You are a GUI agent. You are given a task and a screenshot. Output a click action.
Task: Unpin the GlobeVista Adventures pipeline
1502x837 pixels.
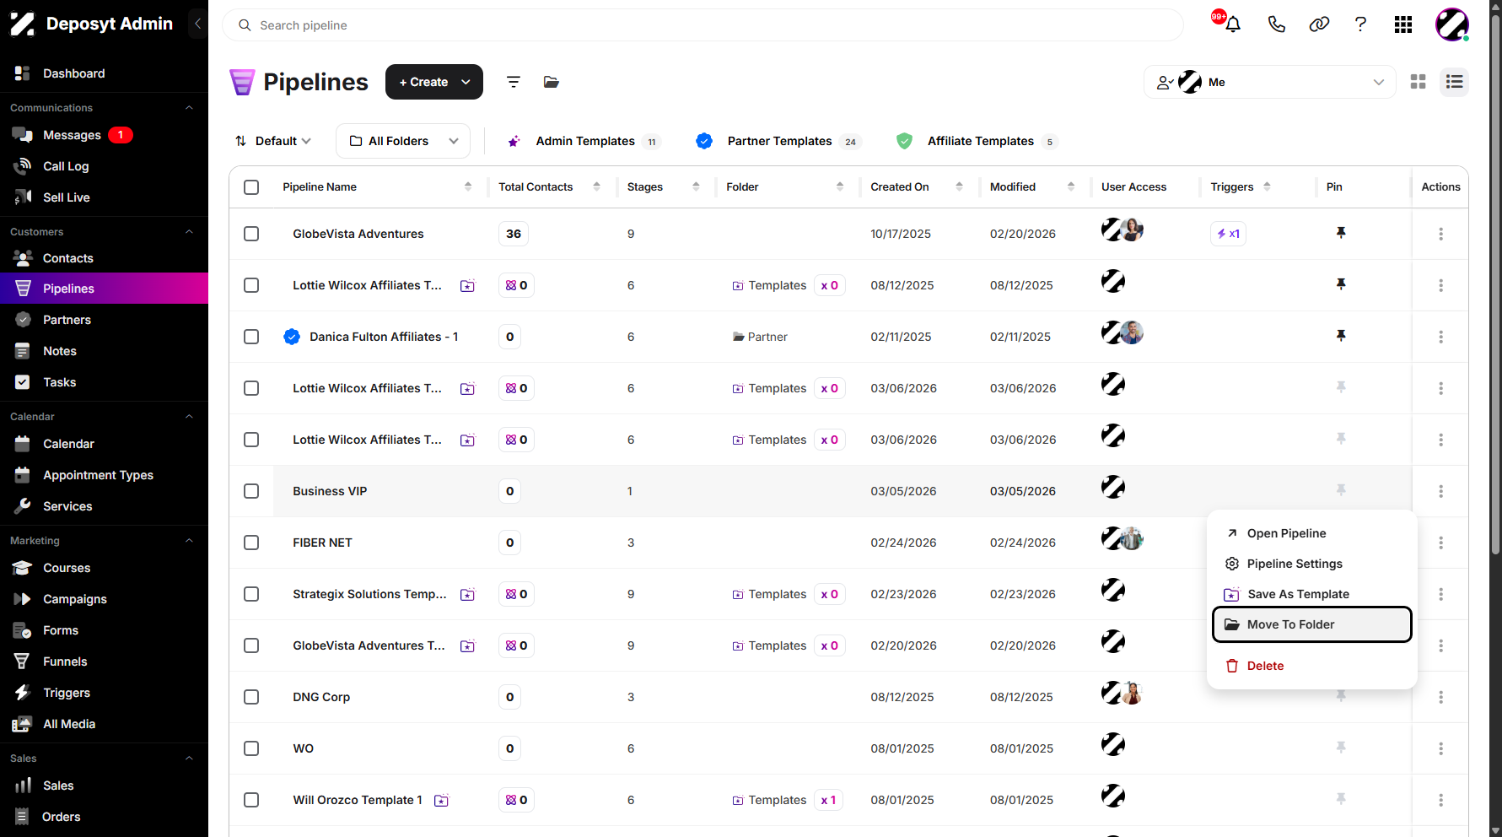(1341, 233)
